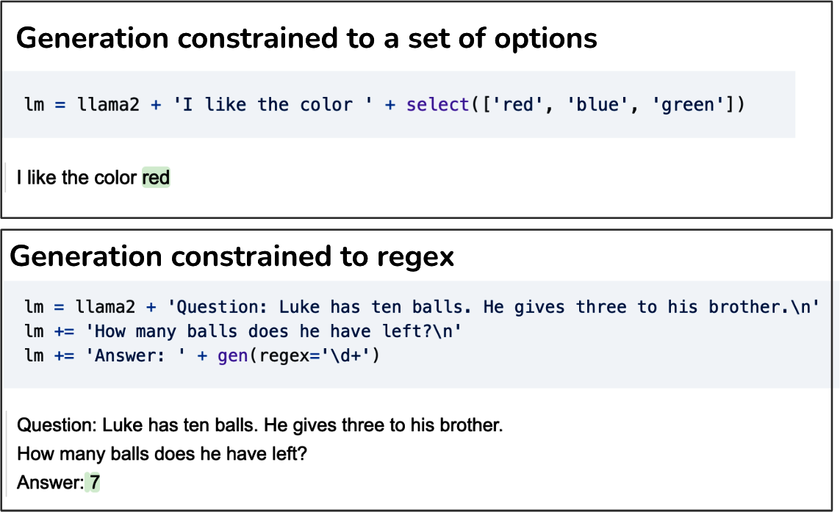Click the green-highlighted '7' answer

(95, 483)
